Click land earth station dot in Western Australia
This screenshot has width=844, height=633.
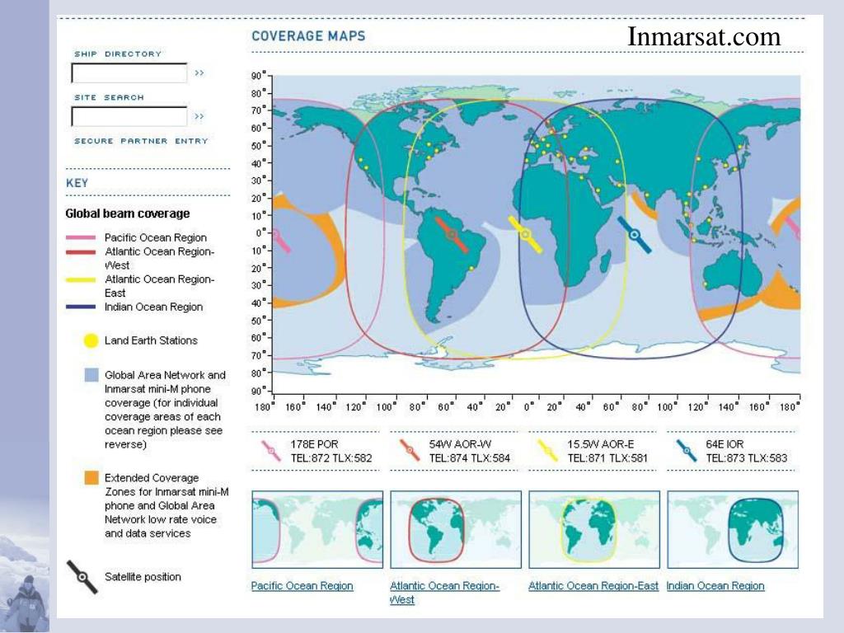click(x=706, y=284)
